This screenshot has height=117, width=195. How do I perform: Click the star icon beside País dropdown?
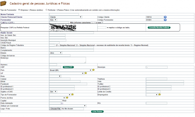94,70
